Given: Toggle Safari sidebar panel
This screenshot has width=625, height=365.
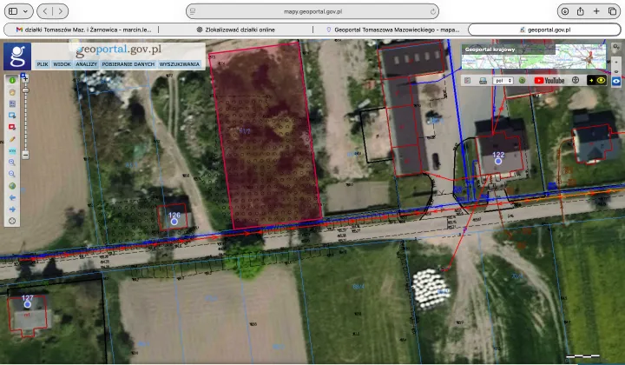Looking at the screenshot, I should point(12,11).
